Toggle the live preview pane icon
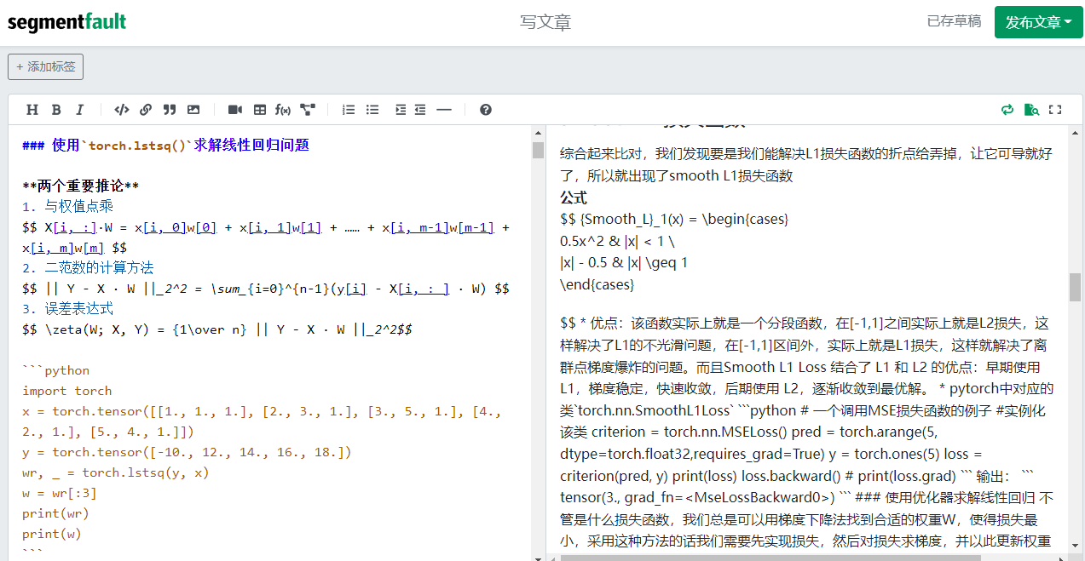The height and width of the screenshot is (561, 1085). [1031, 110]
